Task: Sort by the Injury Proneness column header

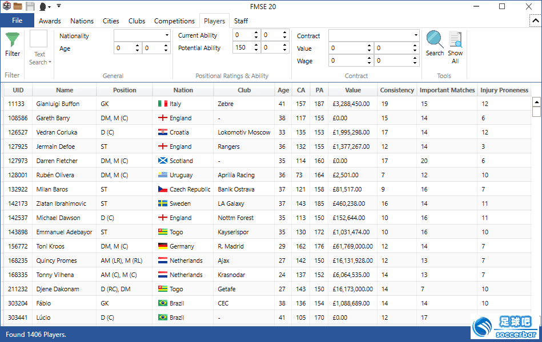Action: pos(504,90)
